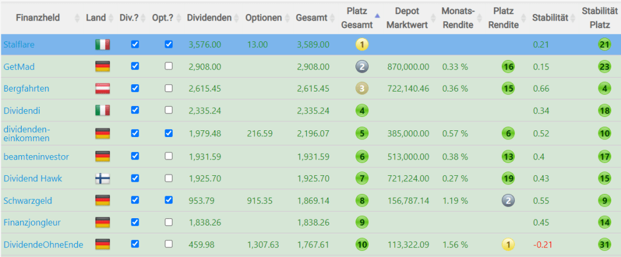Click stability rank 31 badge for DividendeOhneEnde
Viewport: 621px width, 257px height.
click(x=603, y=245)
